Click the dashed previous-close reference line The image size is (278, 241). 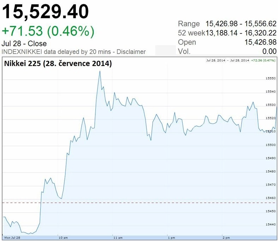(x=139, y=203)
